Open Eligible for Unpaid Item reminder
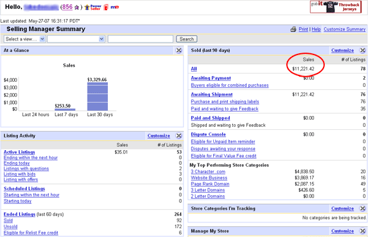Image resolution: width=368 pixels, height=237 pixels. (223, 141)
